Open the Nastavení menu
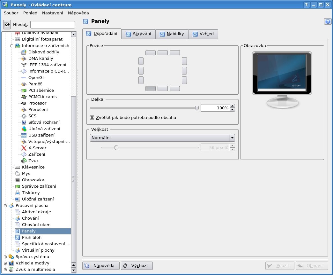This screenshot has width=333, height=275. point(52,13)
